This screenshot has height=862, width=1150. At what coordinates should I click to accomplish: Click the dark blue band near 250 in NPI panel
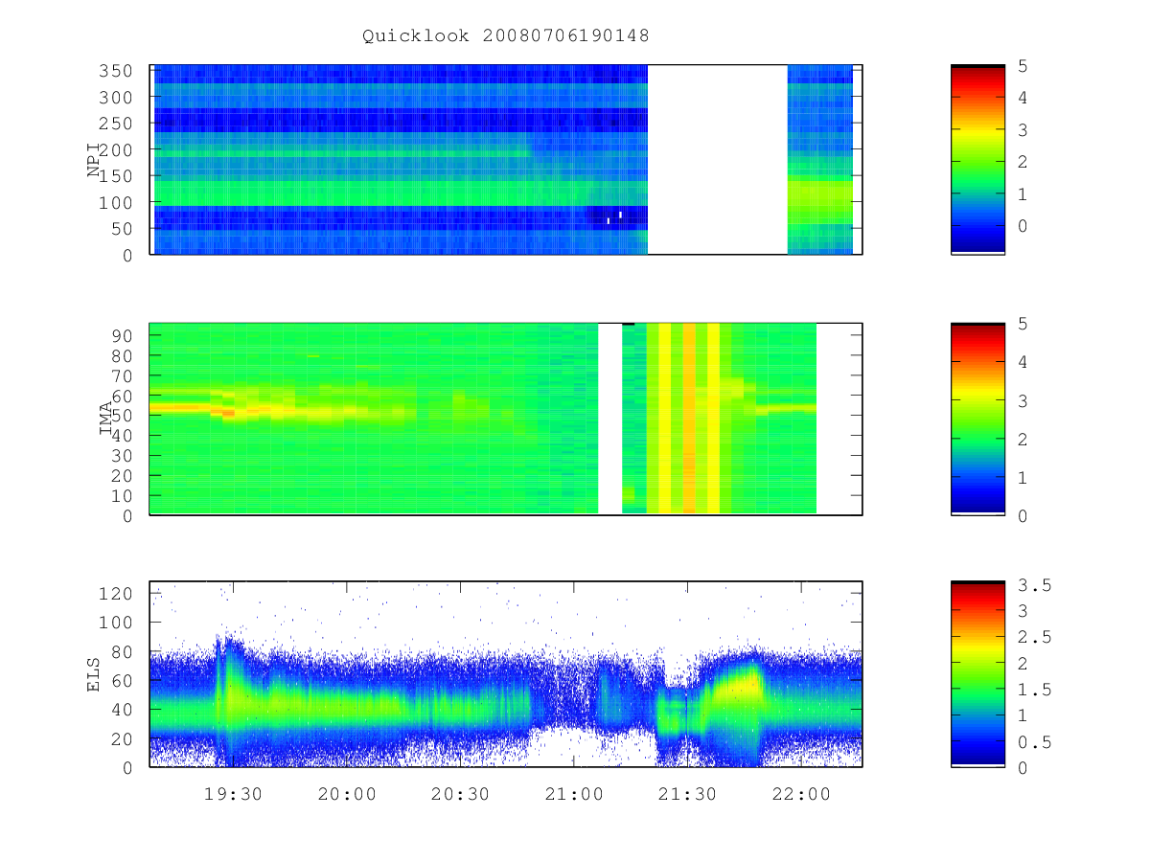[400, 120]
